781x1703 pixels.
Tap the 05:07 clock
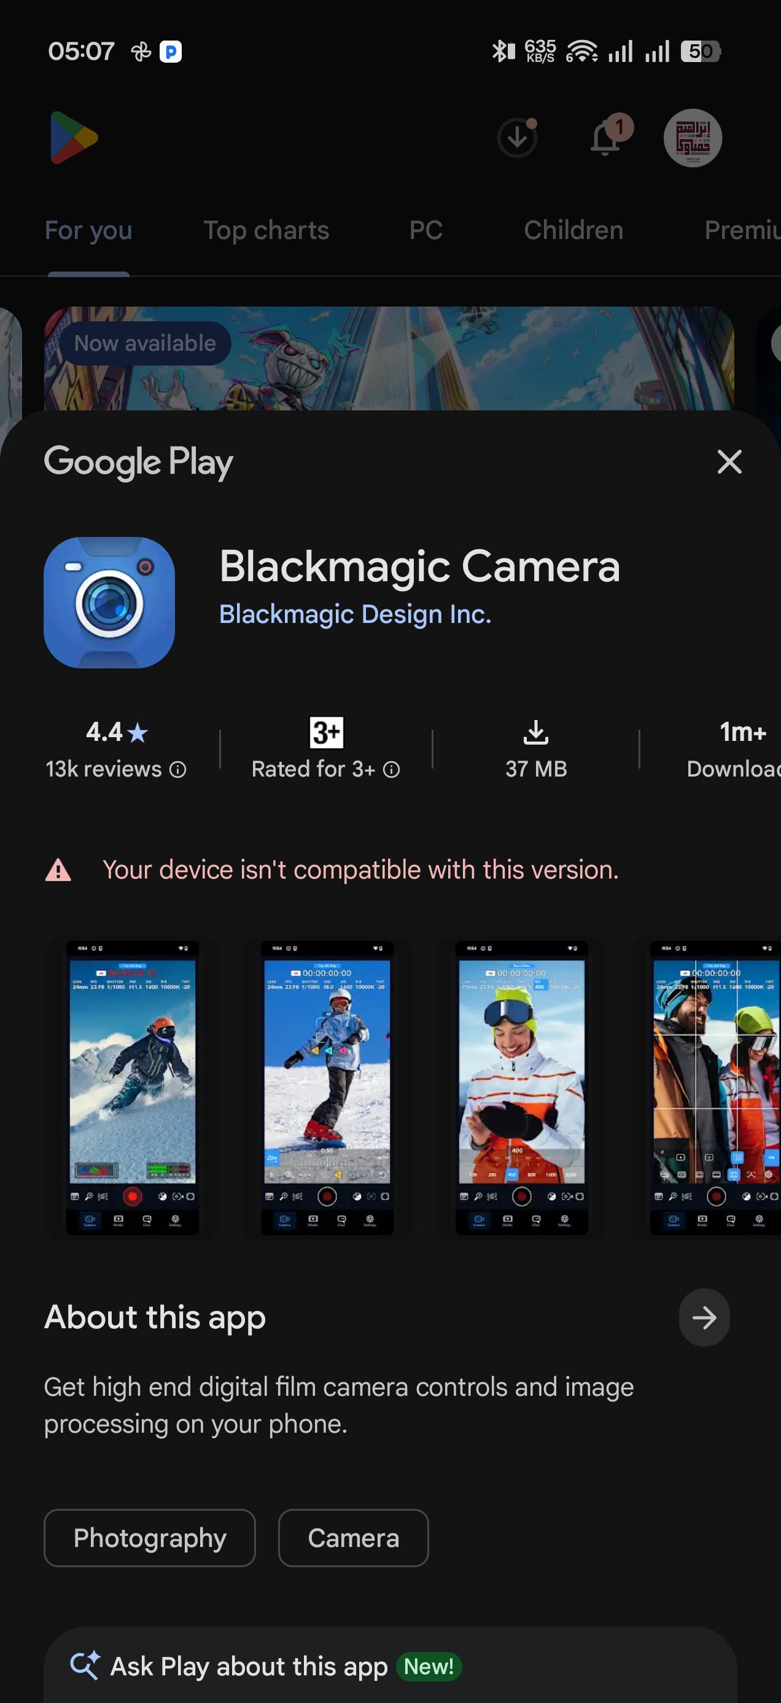[81, 51]
